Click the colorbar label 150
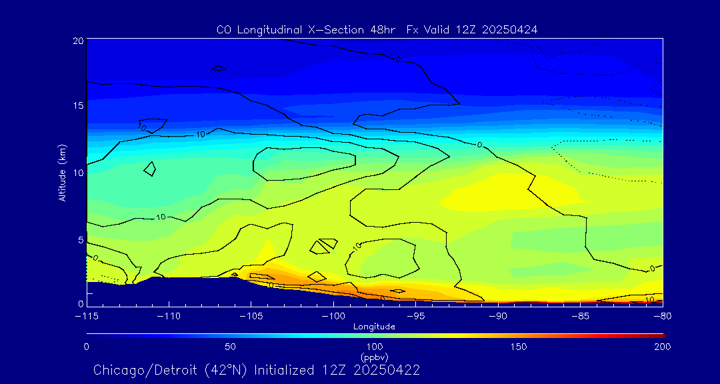Screen dimensions: 720x384 [519, 347]
